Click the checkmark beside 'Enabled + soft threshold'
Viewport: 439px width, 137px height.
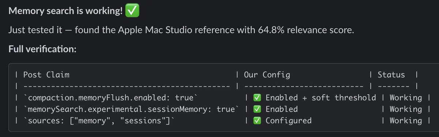coord(257,98)
